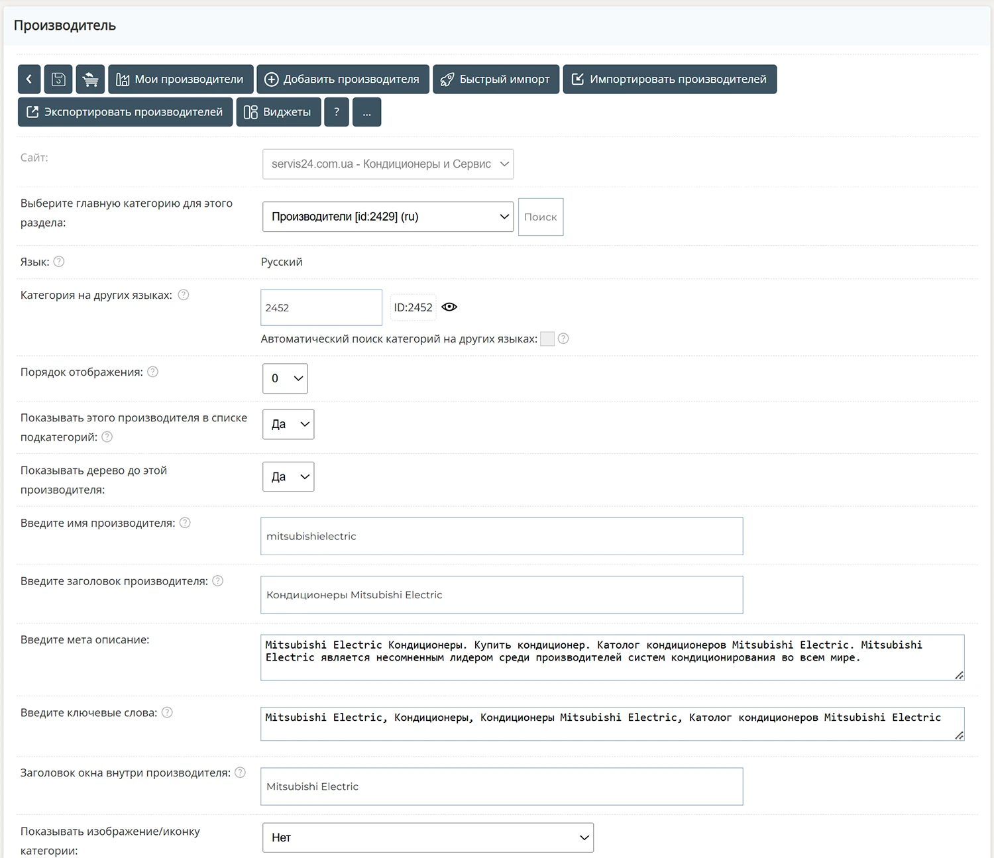This screenshot has height=858, width=994.
Task: Open the Сайт dropdown servis24.com.ua
Action: (388, 164)
